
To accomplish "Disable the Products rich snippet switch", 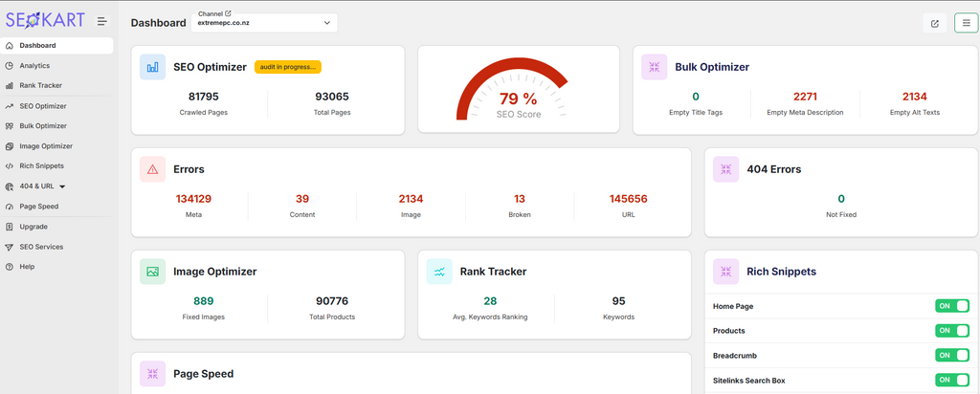I will coord(951,331).
